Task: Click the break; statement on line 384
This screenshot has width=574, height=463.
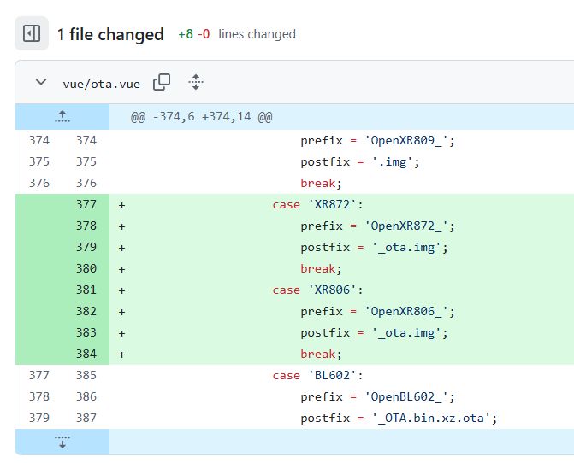Action: [x=321, y=355]
